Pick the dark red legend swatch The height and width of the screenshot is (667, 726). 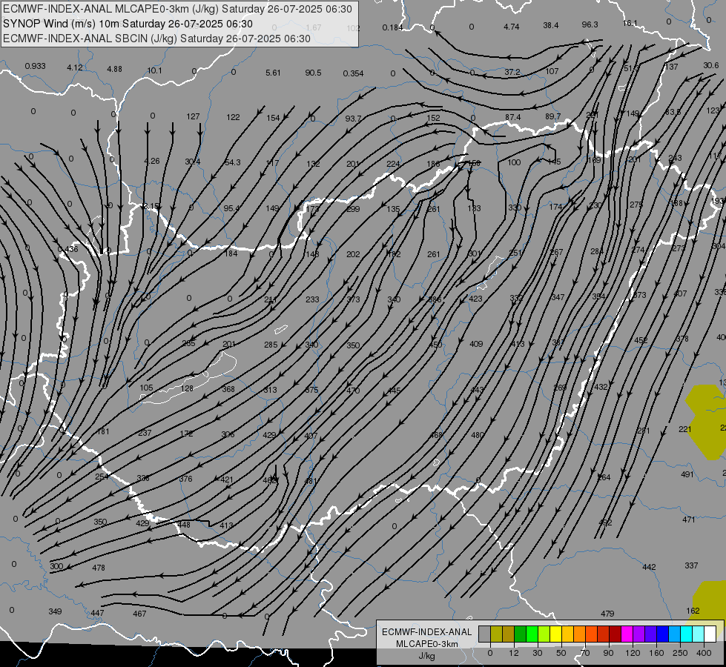[616, 634]
